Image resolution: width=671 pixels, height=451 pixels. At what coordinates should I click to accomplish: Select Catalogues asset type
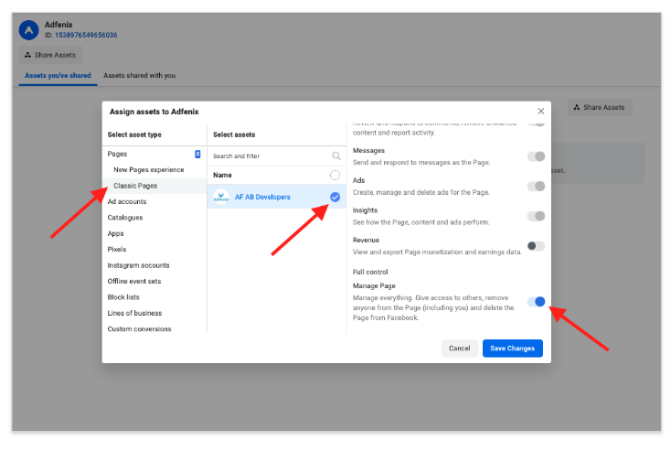(125, 217)
